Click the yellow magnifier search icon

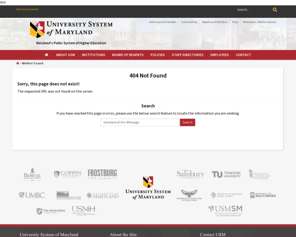[x=275, y=10]
